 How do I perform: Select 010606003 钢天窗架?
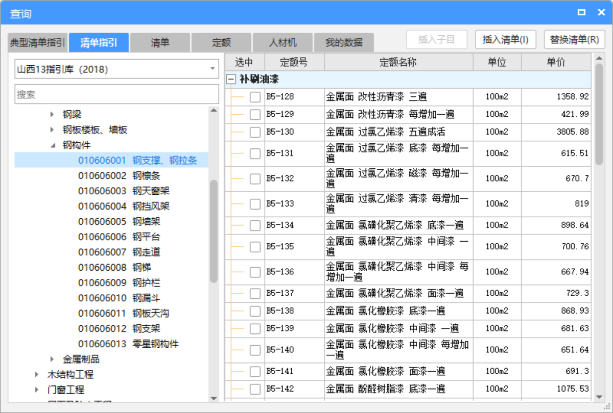tap(124, 191)
